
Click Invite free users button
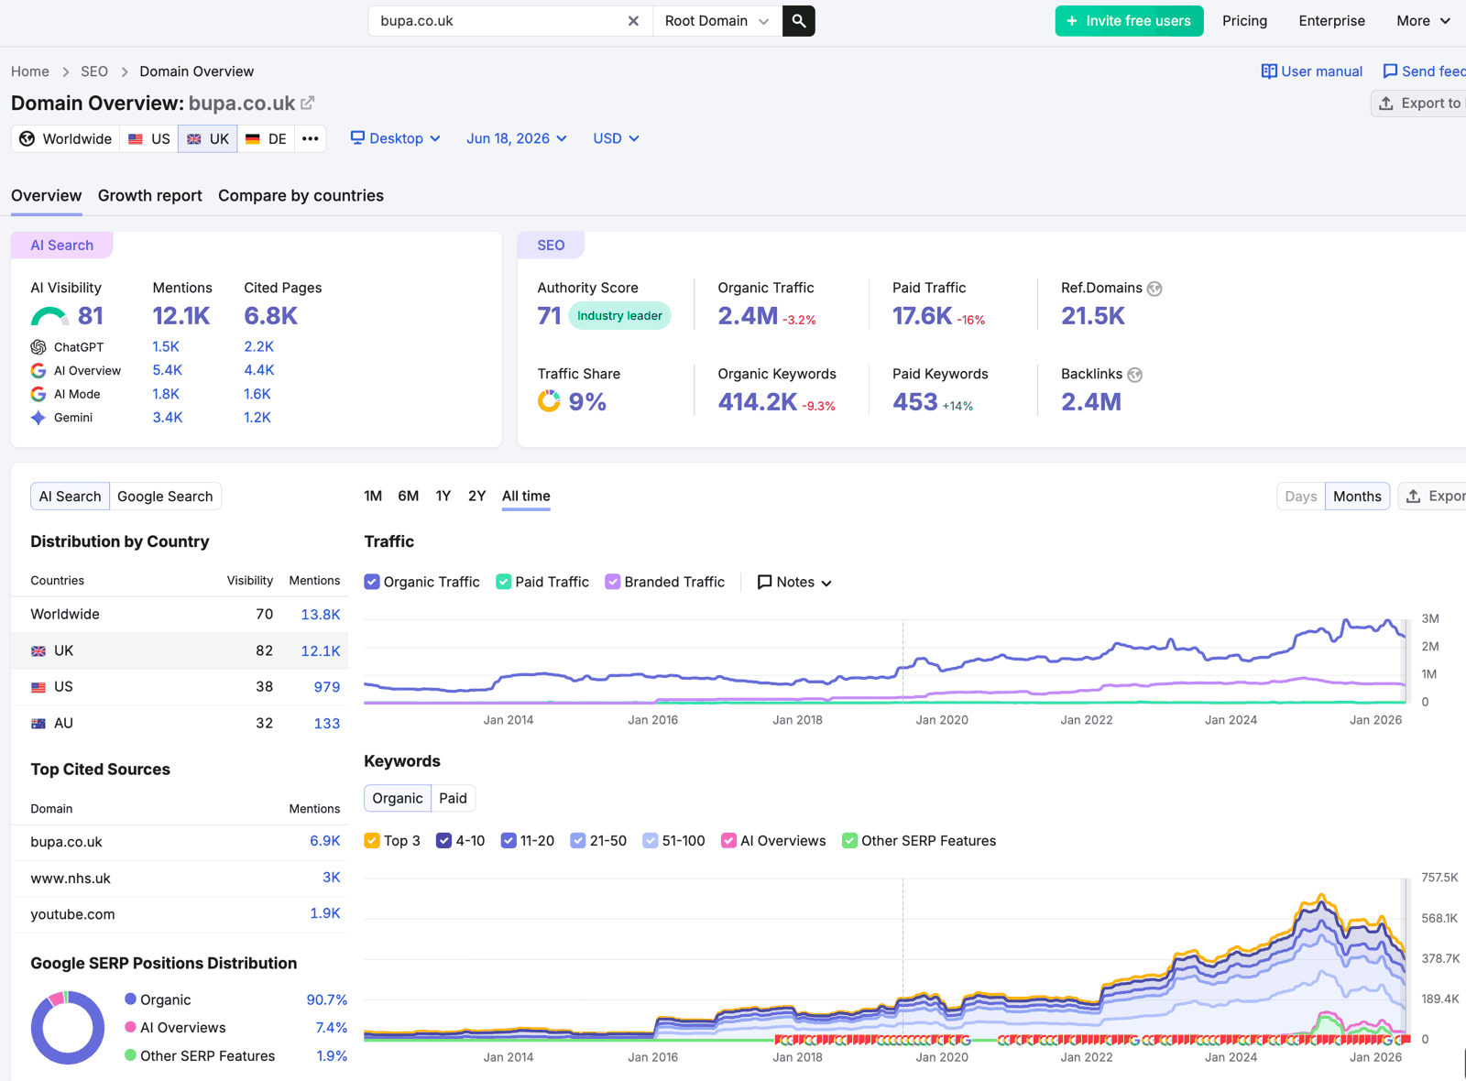tap(1129, 21)
